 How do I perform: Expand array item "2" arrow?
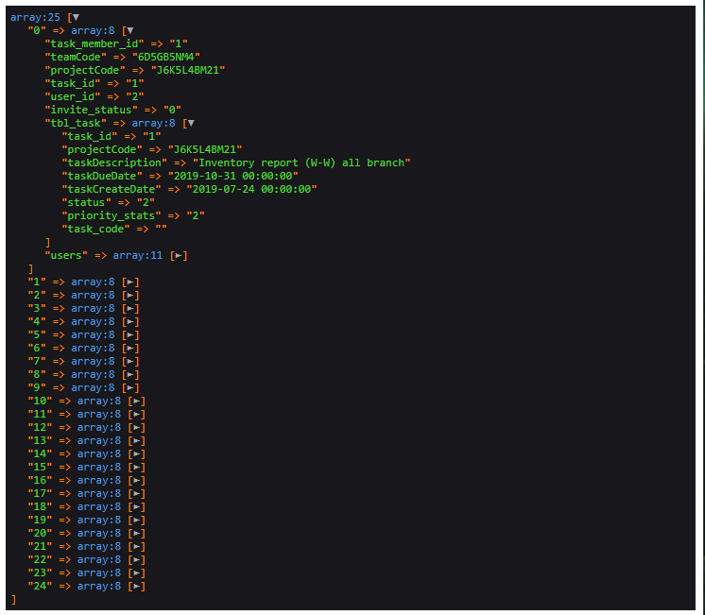[132, 295]
